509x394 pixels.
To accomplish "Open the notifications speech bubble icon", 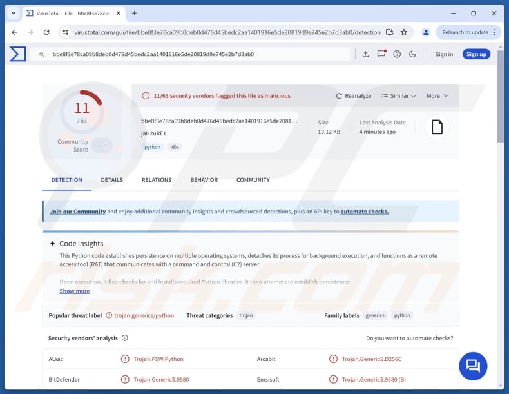I will 381,54.
